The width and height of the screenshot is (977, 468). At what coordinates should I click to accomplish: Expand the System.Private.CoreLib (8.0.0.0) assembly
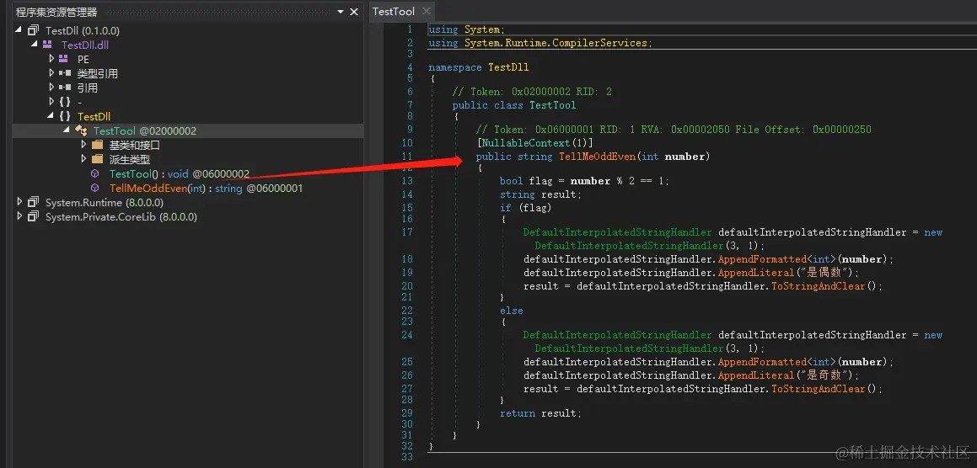[x=19, y=216]
